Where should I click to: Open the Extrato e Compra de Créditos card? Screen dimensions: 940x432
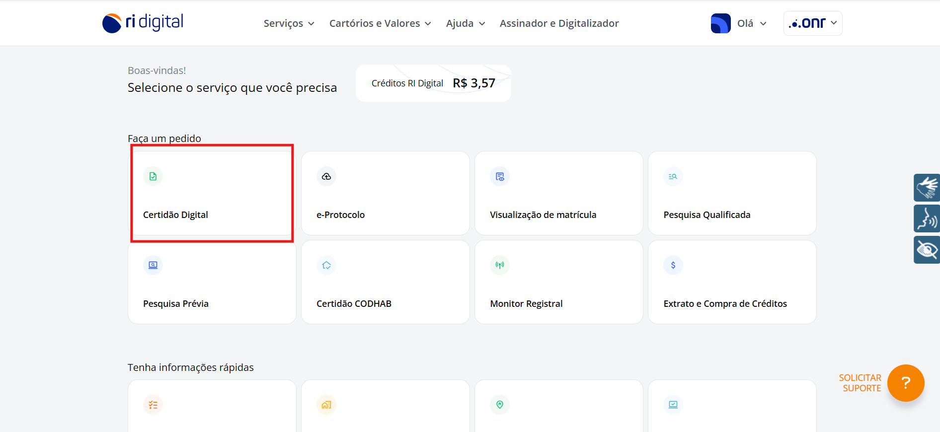[732, 282]
